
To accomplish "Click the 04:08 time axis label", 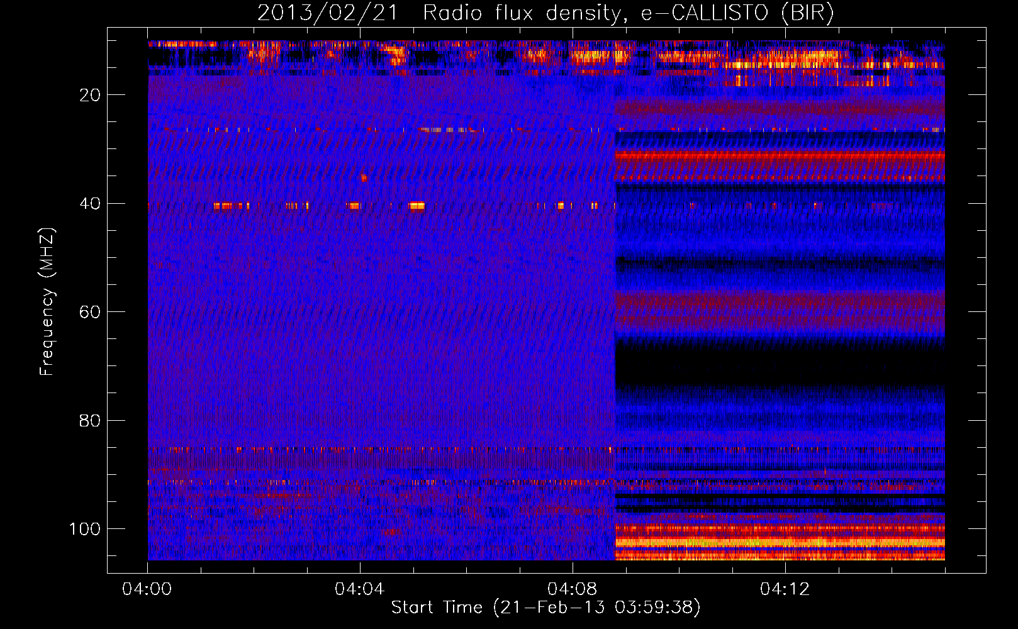I will point(573,589).
